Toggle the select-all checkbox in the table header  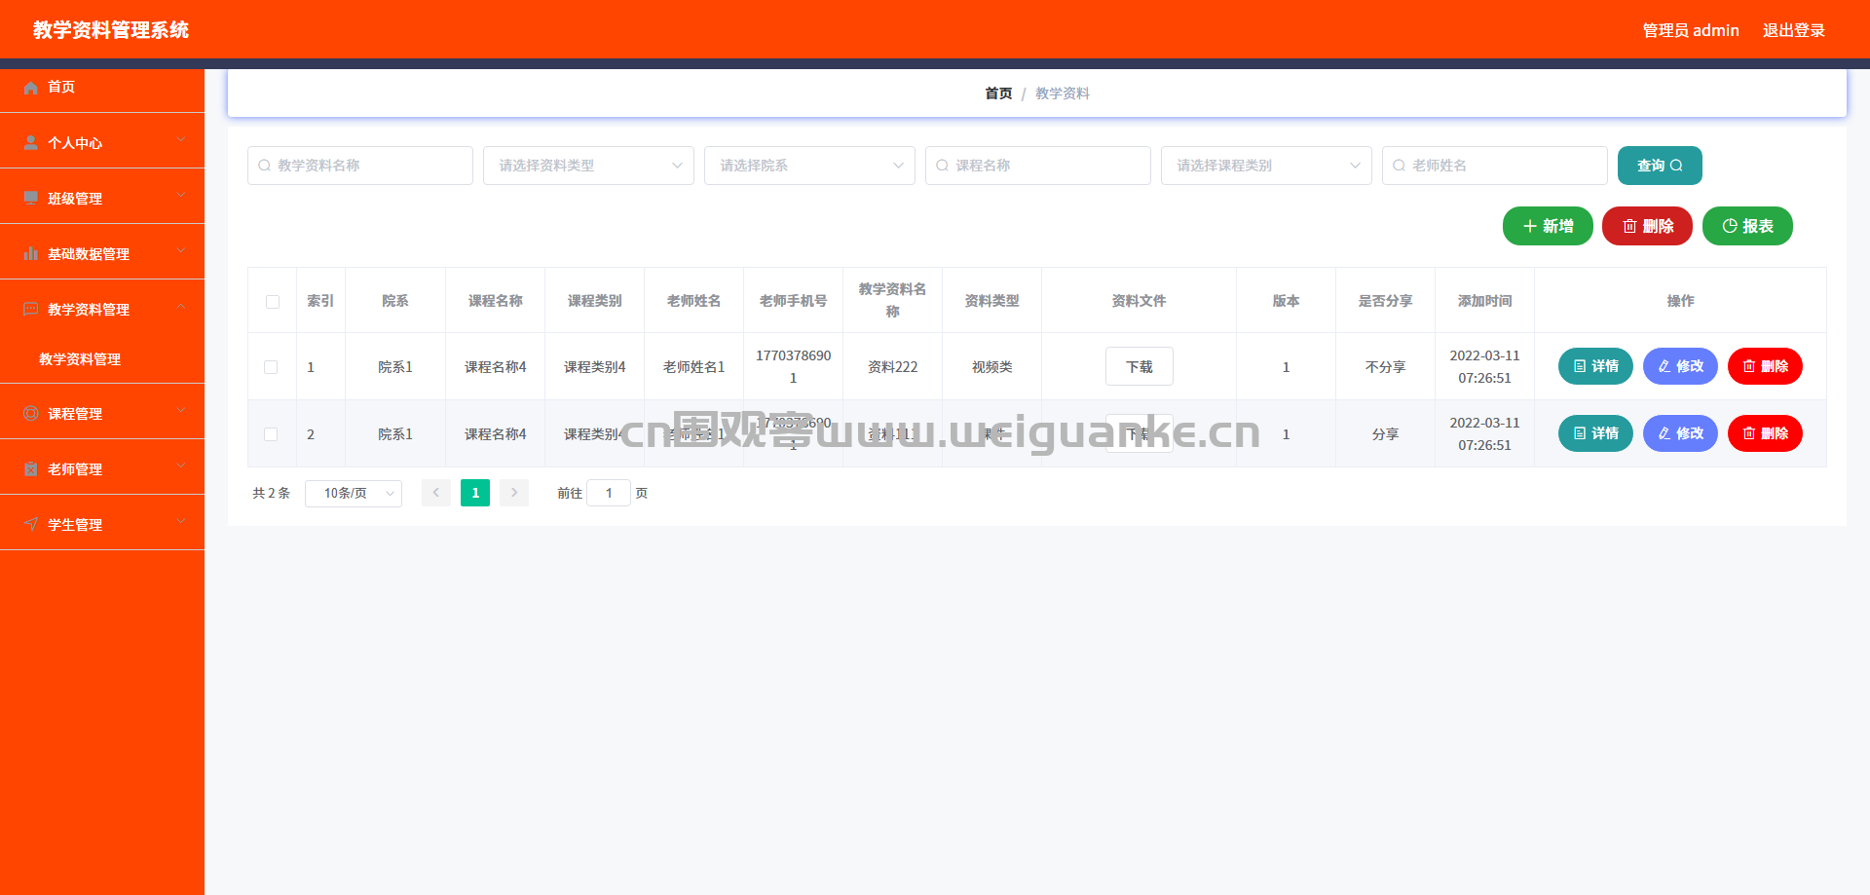coord(273,302)
